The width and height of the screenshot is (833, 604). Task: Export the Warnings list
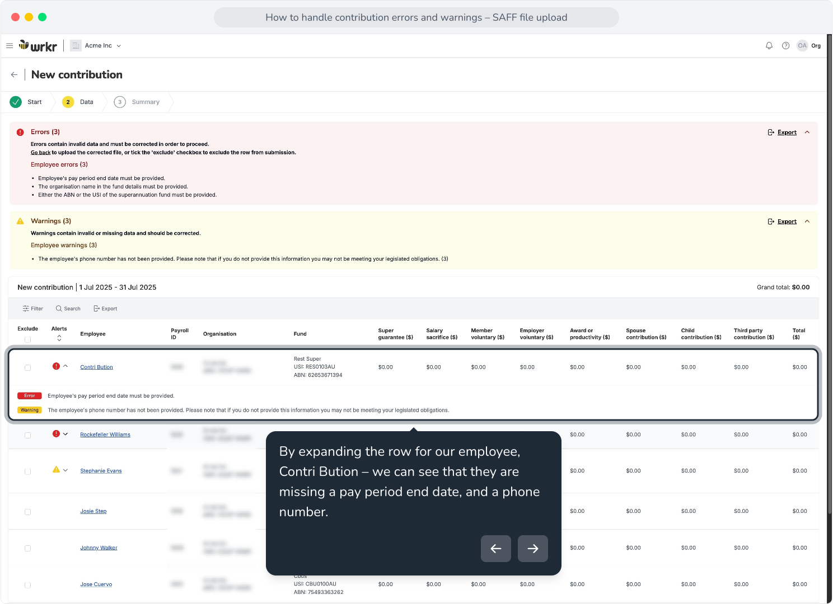tap(782, 221)
